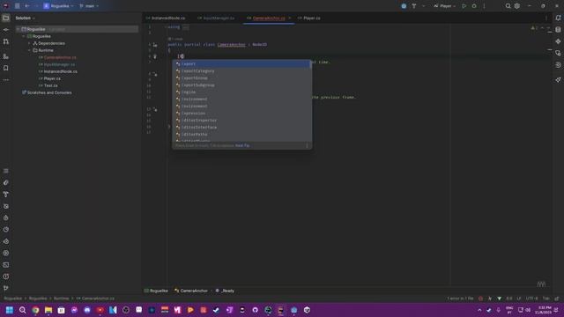Image resolution: width=564 pixels, height=317 pixels.
Task: Click the build hammer icon
Action: point(414,6)
